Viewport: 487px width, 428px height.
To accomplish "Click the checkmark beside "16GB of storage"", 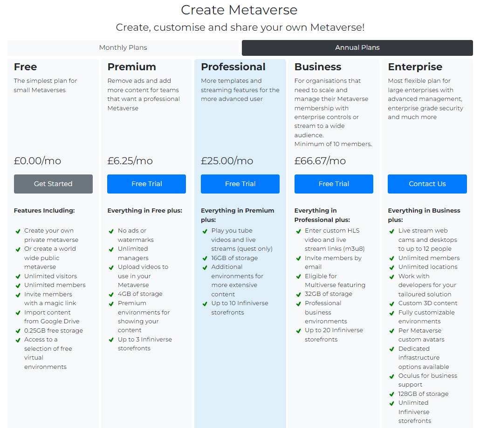I will [205, 258].
